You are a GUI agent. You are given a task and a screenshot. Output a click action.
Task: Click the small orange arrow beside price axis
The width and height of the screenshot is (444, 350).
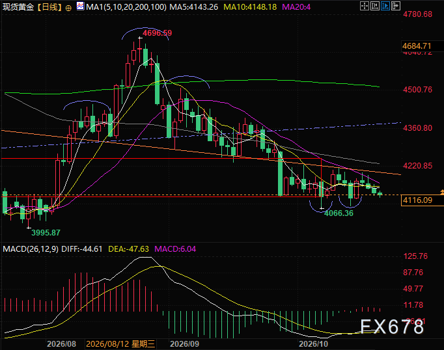(x=442, y=193)
